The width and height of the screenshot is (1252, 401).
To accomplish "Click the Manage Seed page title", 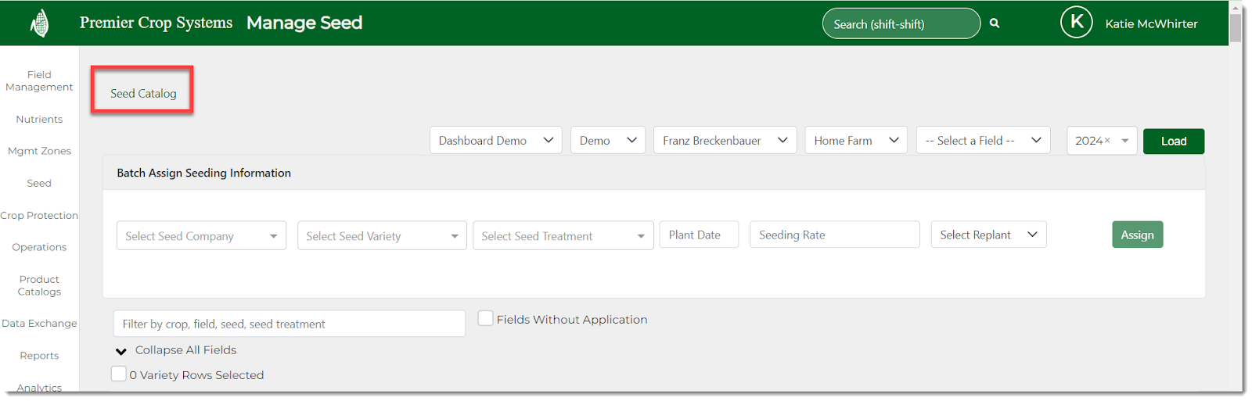I will [304, 23].
